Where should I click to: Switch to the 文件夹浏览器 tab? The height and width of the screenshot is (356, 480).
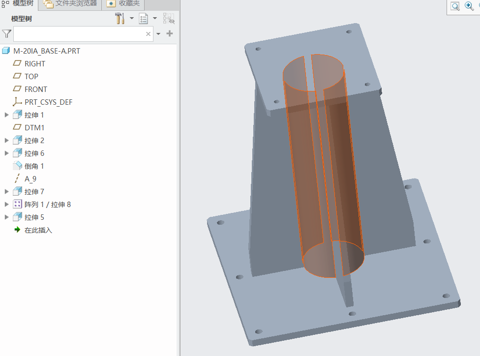coord(70,3)
